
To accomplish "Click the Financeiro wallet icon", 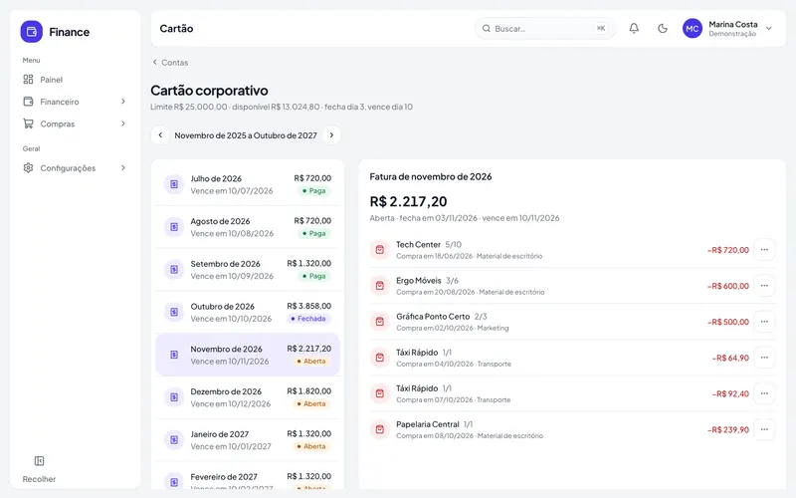I will point(29,102).
